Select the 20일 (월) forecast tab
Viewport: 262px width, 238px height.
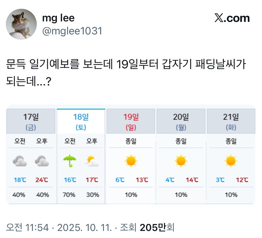181,121
